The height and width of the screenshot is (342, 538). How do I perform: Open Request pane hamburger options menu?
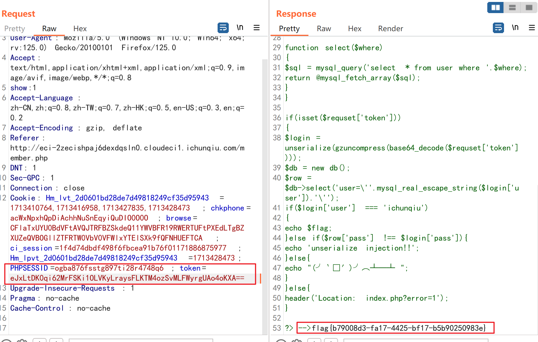coord(257,28)
